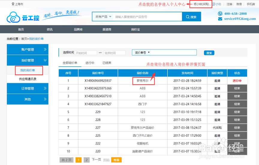The width and height of the screenshot is (259, 165).
Task: Switch to 全部询价单 tab
Action: point(70,63)
